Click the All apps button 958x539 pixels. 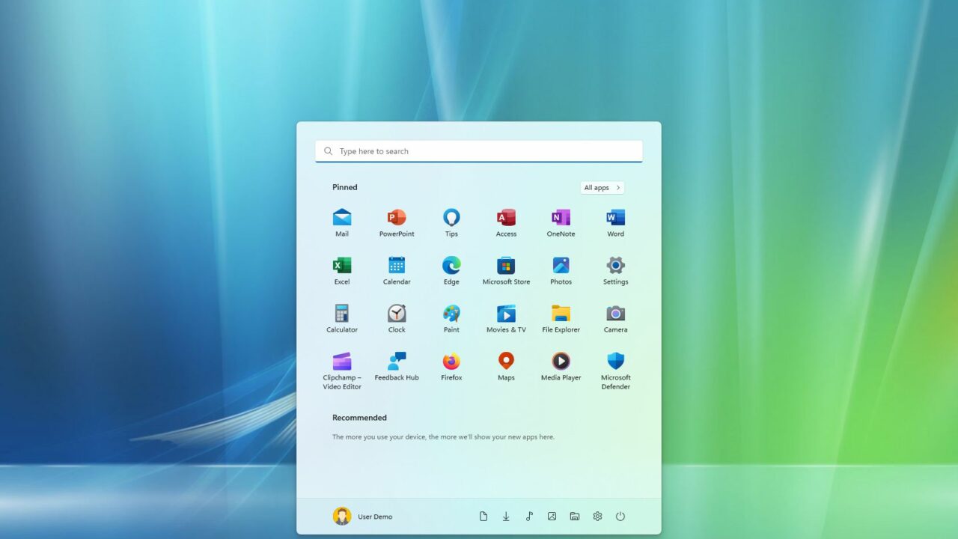[x=602, y=188]
